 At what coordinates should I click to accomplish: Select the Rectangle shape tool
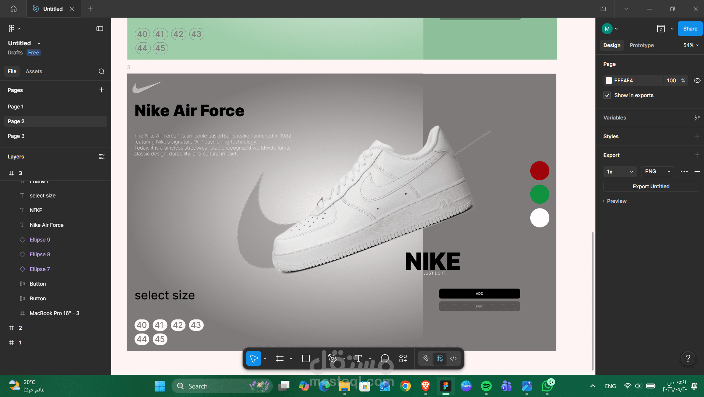point(306,358)
